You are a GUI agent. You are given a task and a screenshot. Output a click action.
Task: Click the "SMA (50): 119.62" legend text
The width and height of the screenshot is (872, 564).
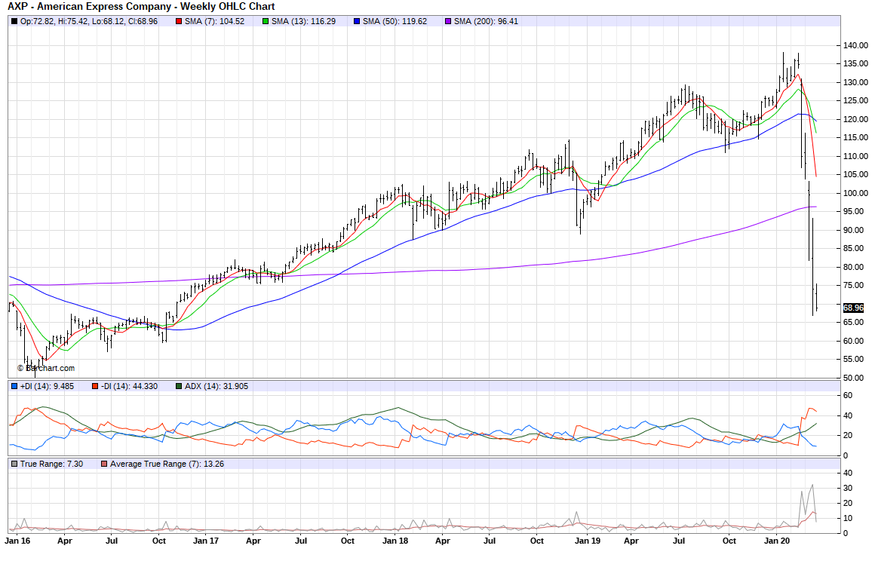pyautogui.click(x=395, y=22)
